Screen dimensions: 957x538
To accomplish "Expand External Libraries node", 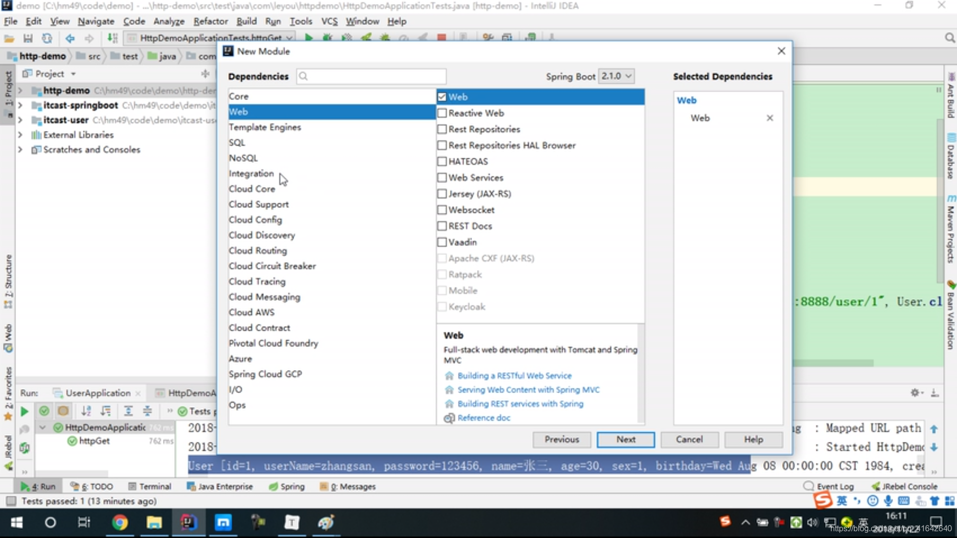I will coord(20,135).
